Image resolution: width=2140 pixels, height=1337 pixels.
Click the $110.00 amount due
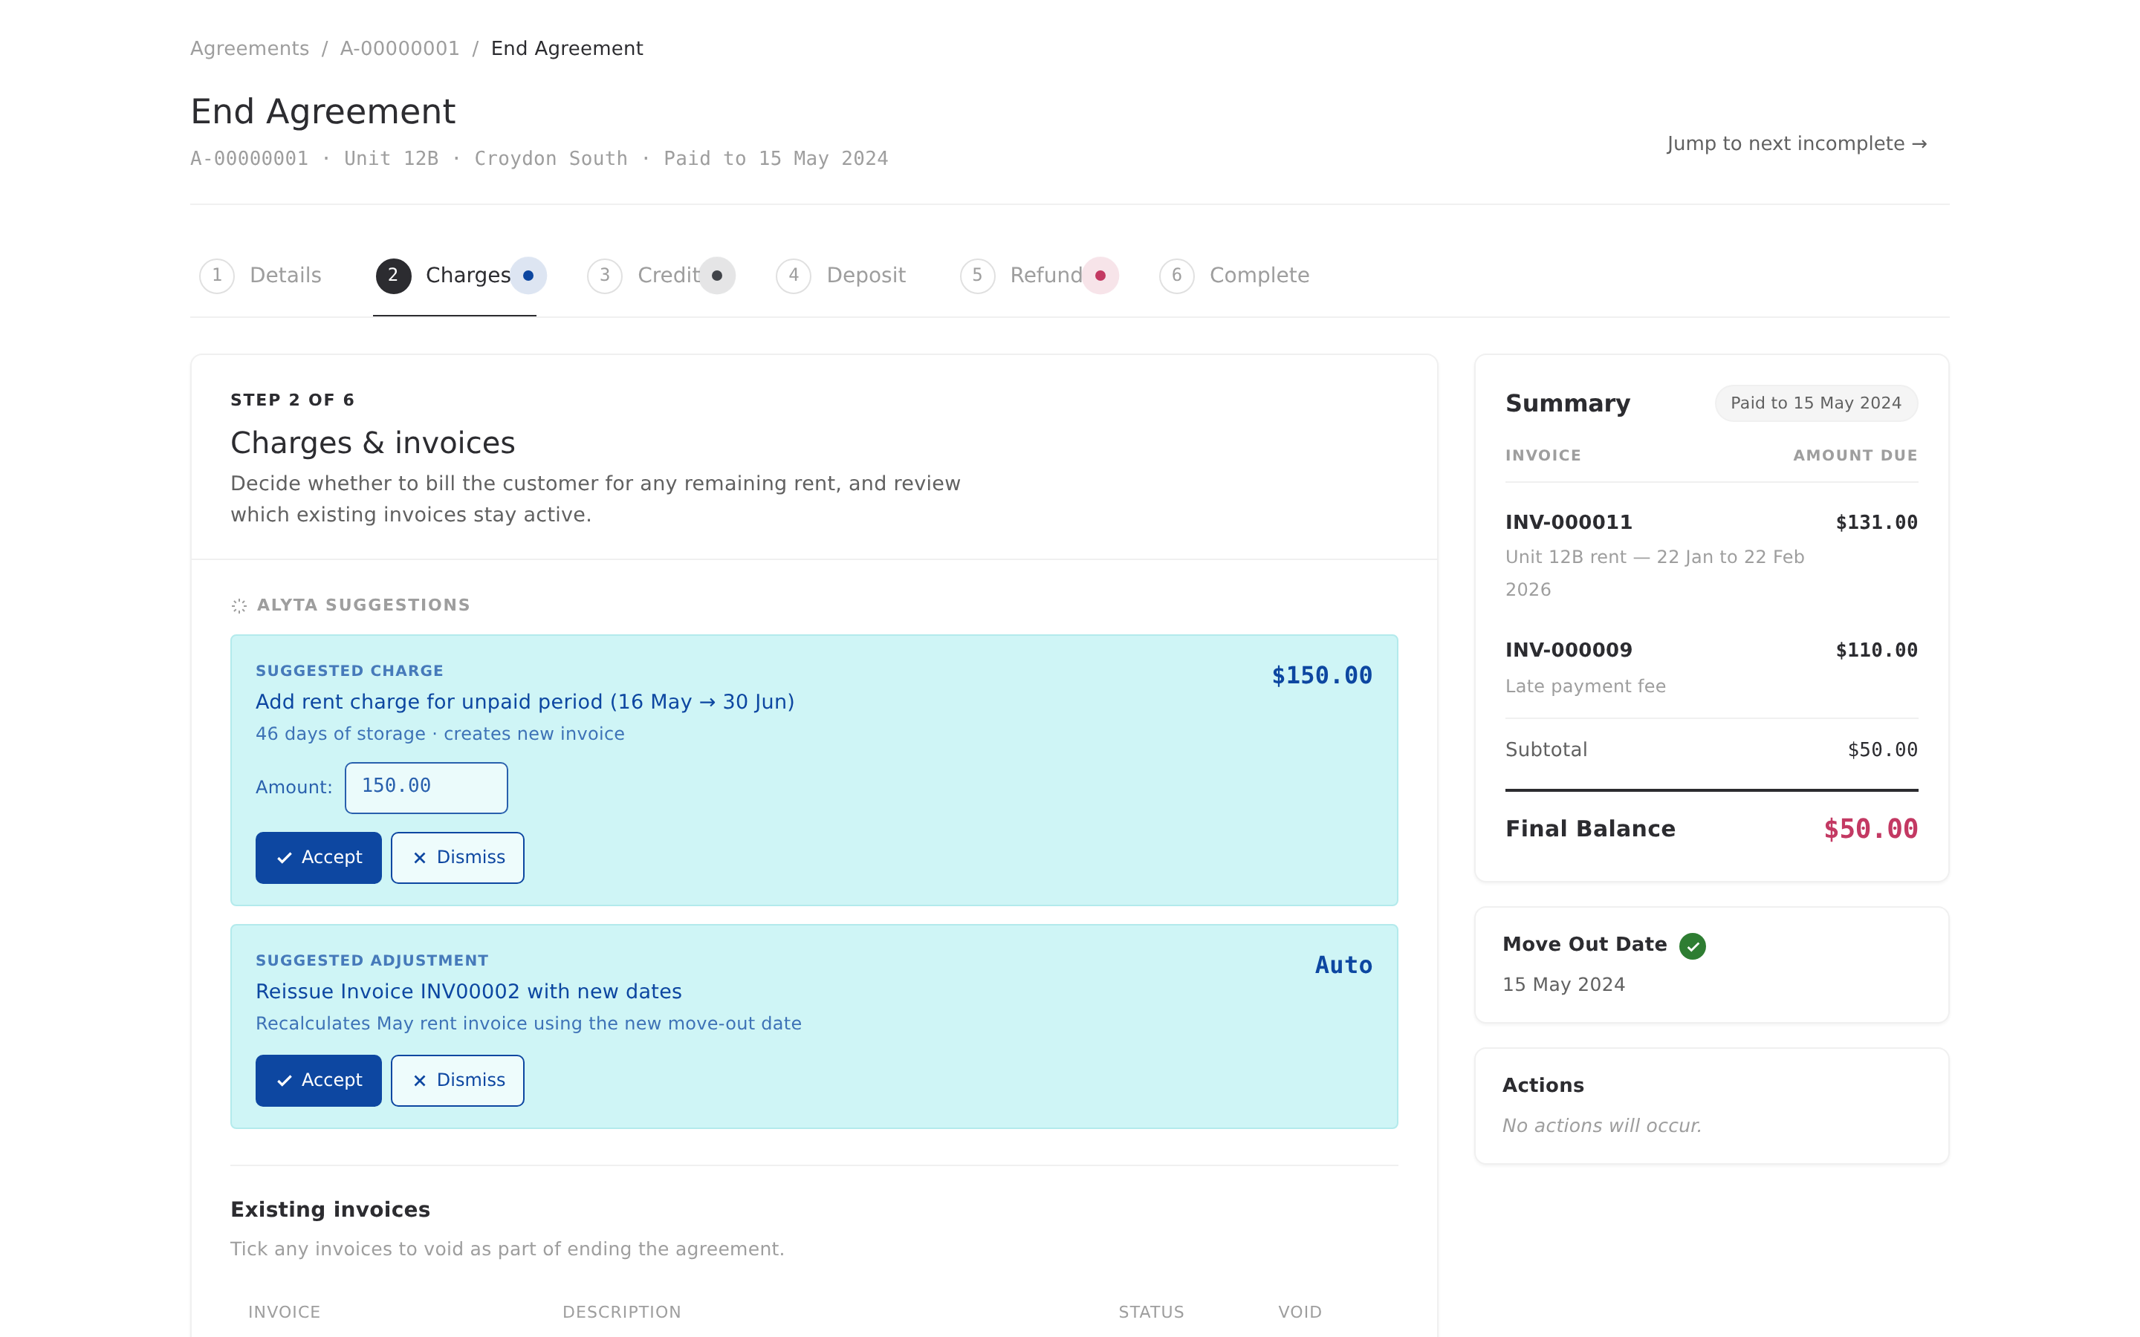[1876, 651]
